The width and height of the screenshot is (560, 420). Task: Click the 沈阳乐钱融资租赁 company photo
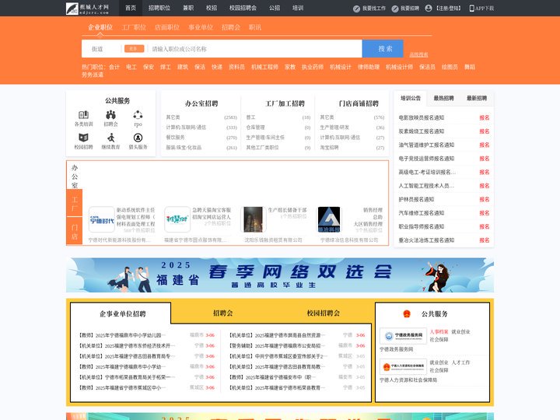254,219
